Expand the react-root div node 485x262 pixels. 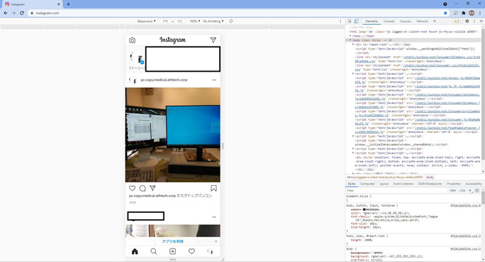tap(353, 45)
